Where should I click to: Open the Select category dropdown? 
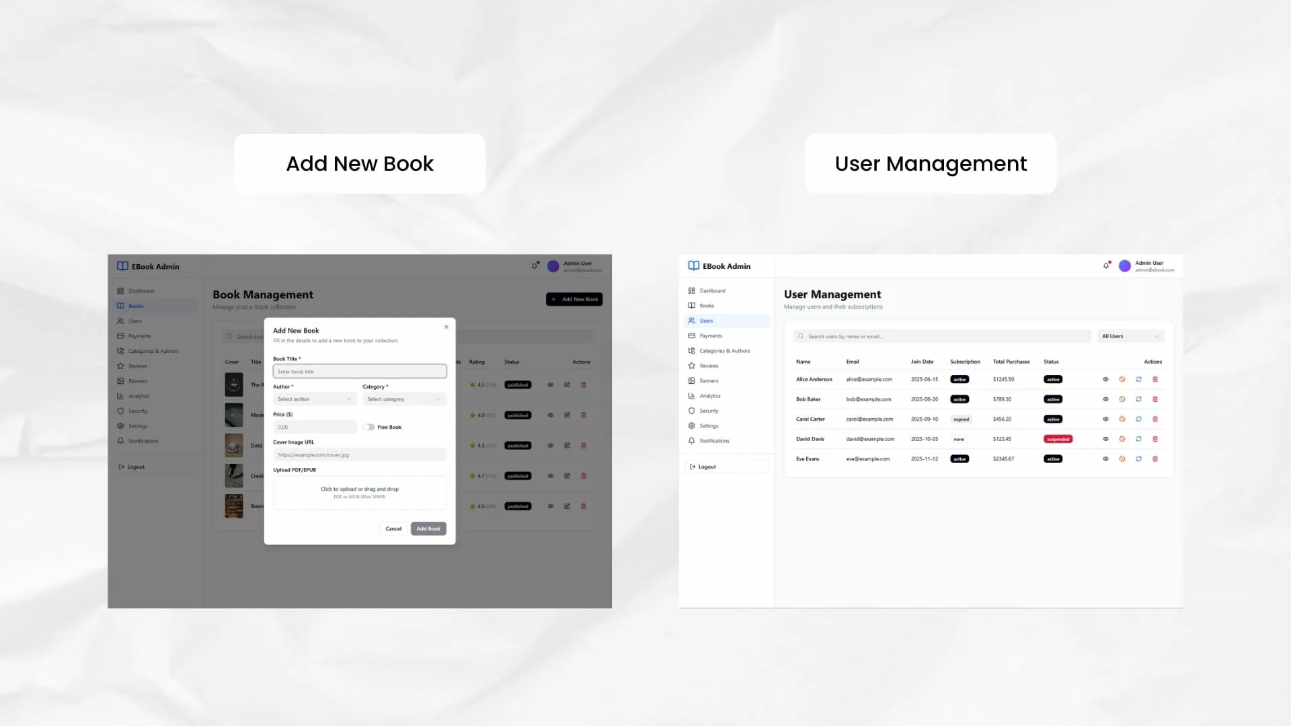pyautogui.click(x=403, y=399)
